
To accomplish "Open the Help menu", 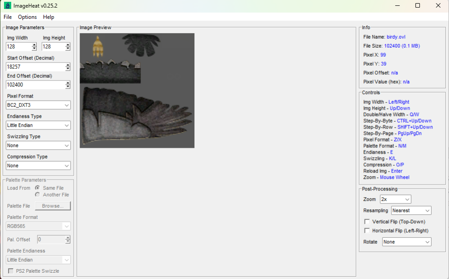I will 48,17.
